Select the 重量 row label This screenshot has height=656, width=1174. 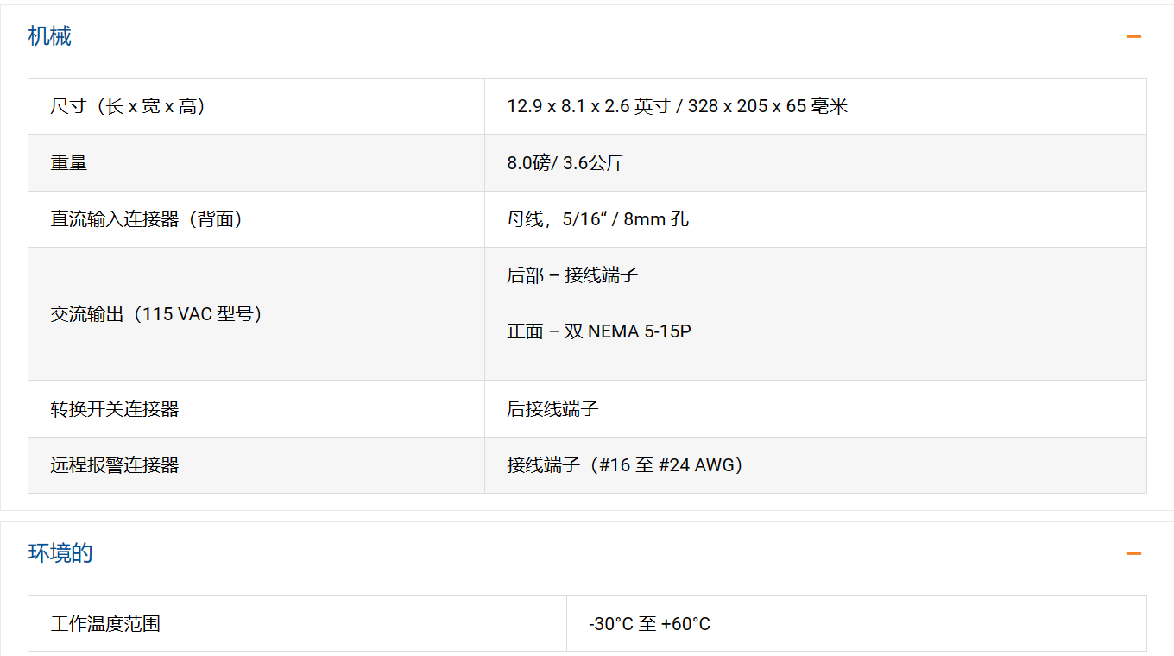(69, 163)
